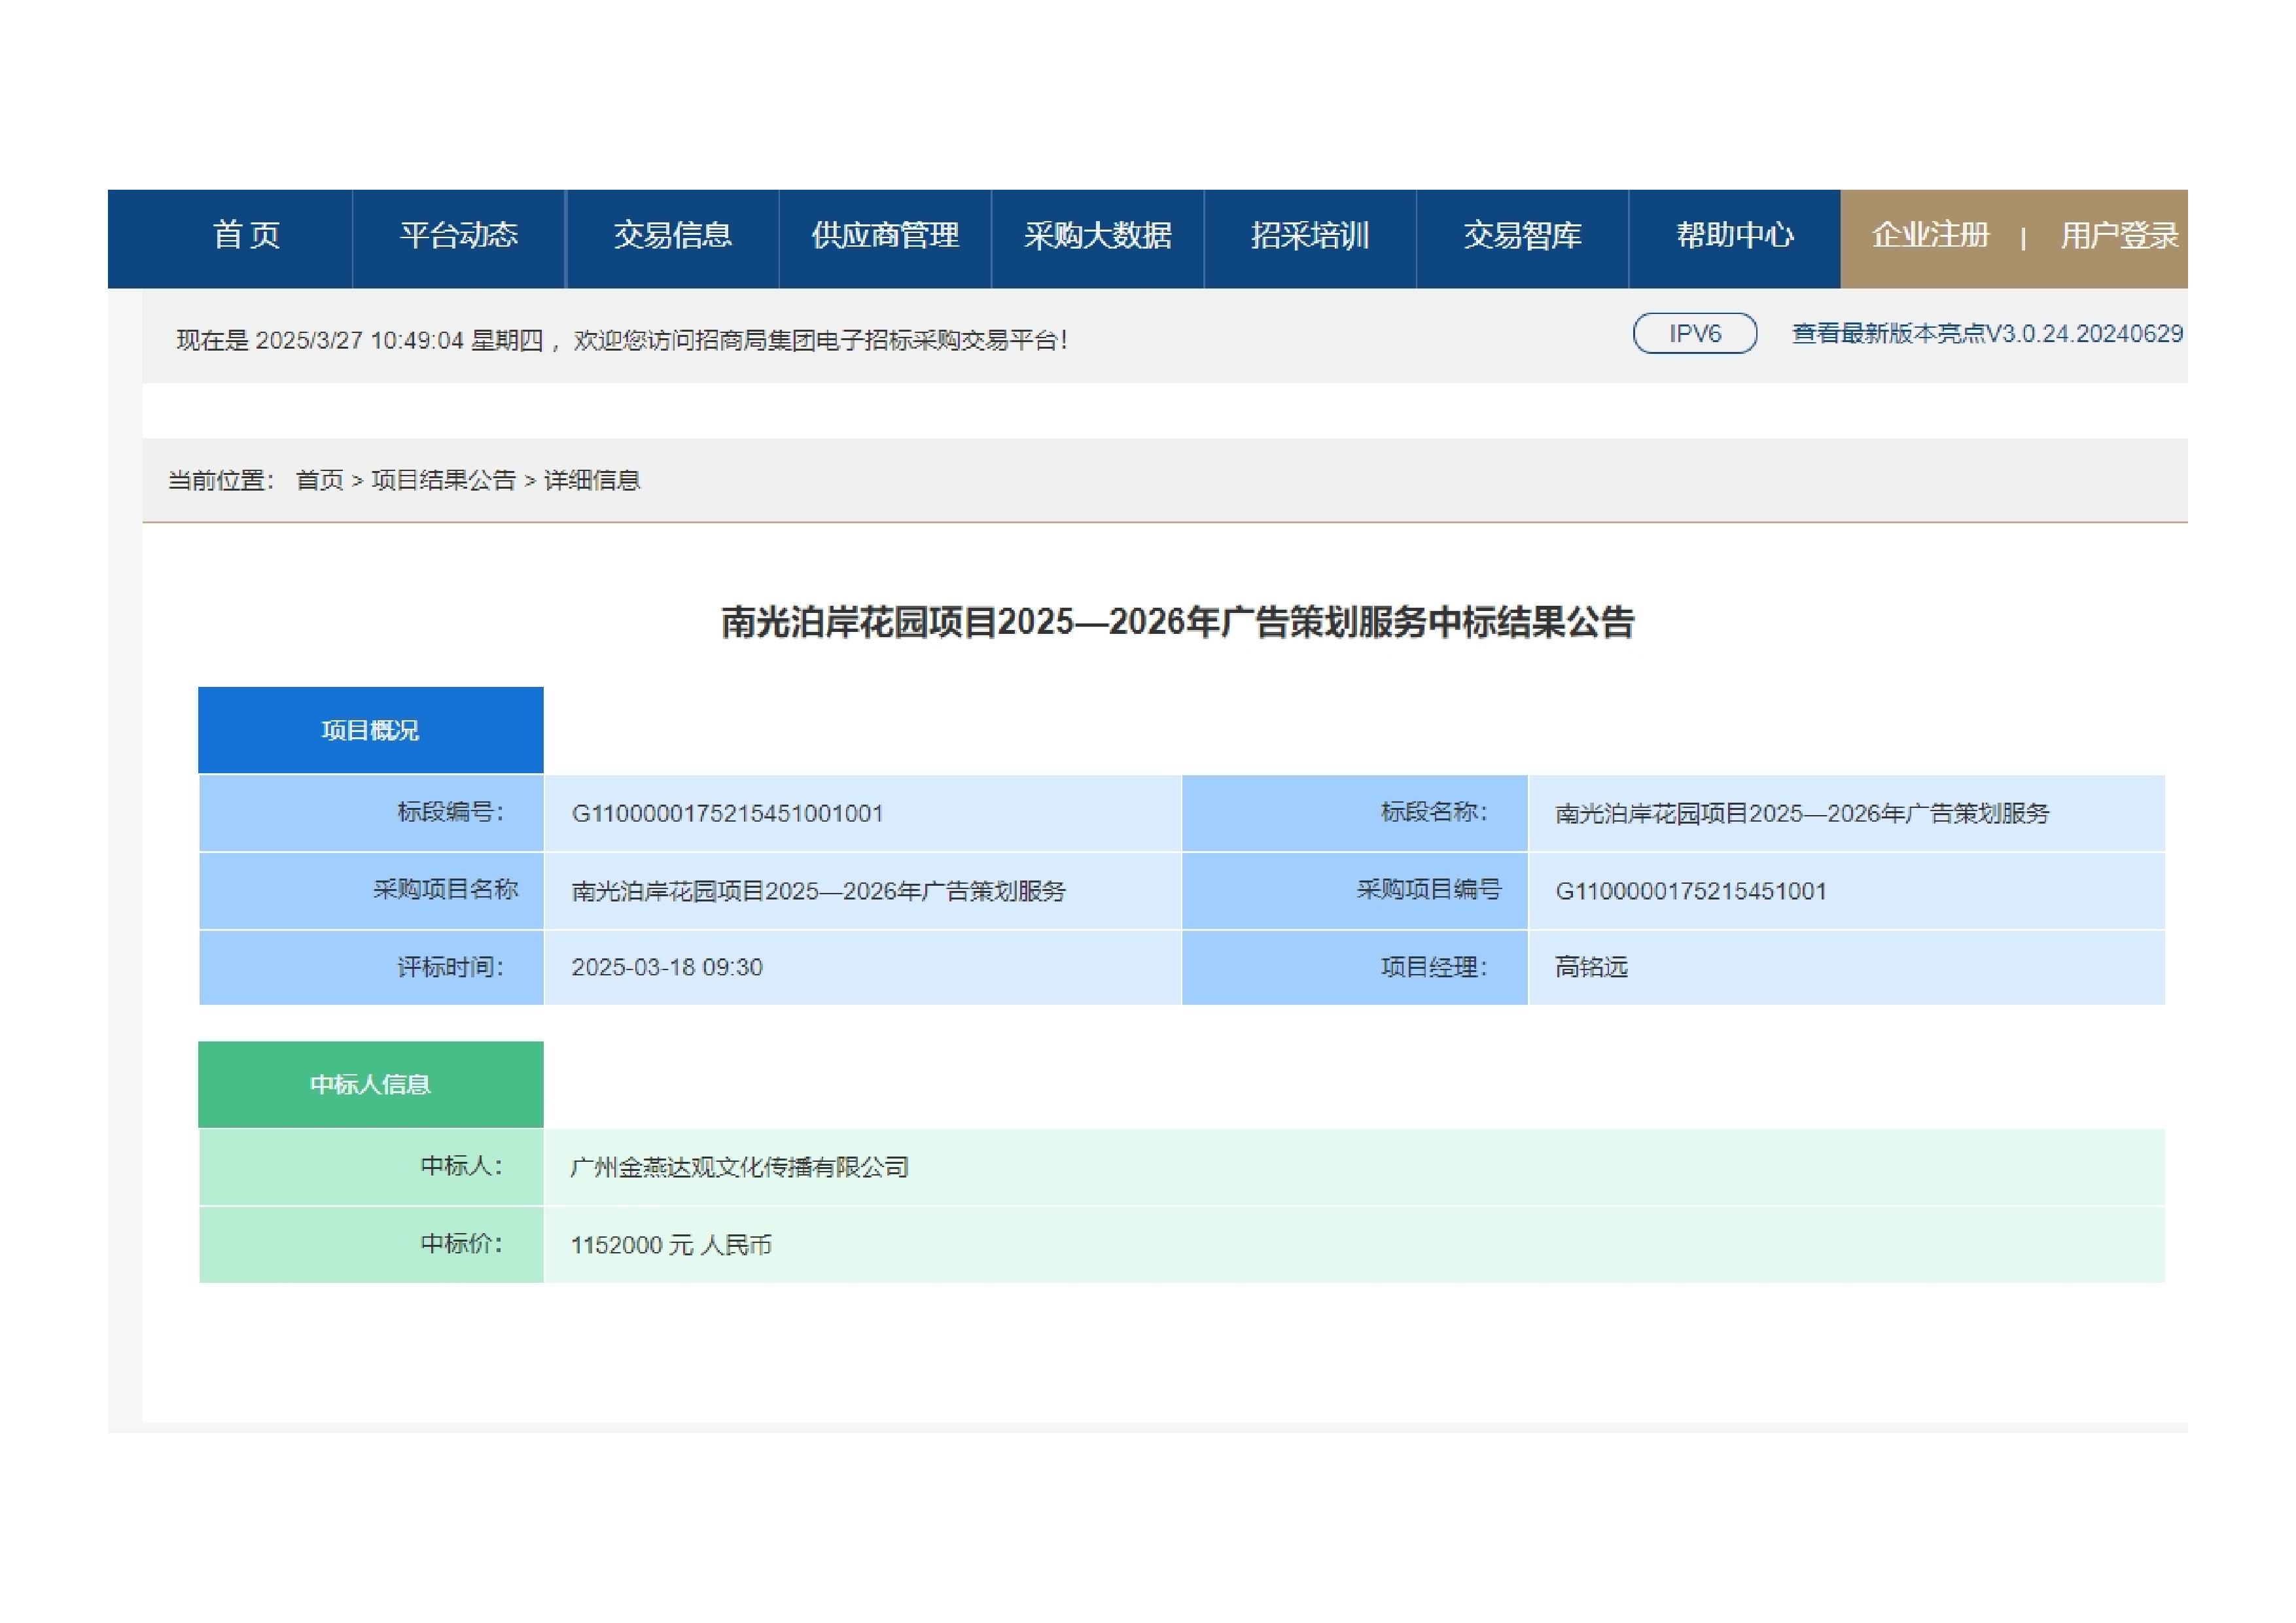Image resolution: width=2296 pixels, height=1623 pixels.
Task: Click the IPV6 badge button
Action: point(1695,333)
